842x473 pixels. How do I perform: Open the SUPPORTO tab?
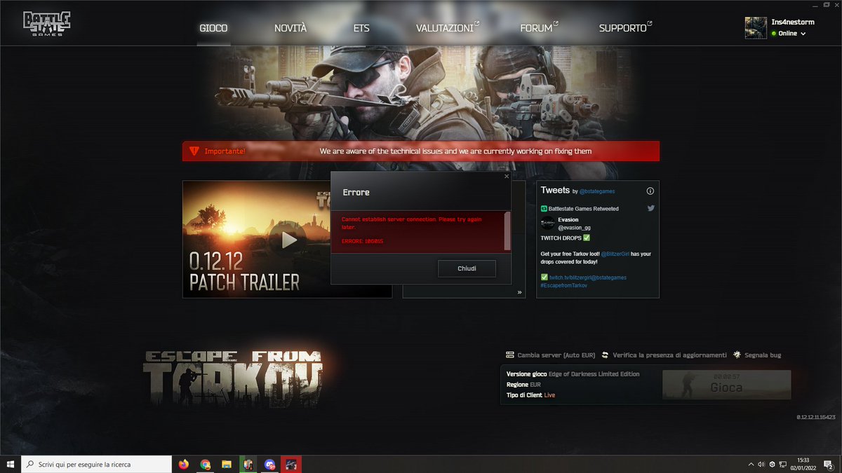(625, 28)
